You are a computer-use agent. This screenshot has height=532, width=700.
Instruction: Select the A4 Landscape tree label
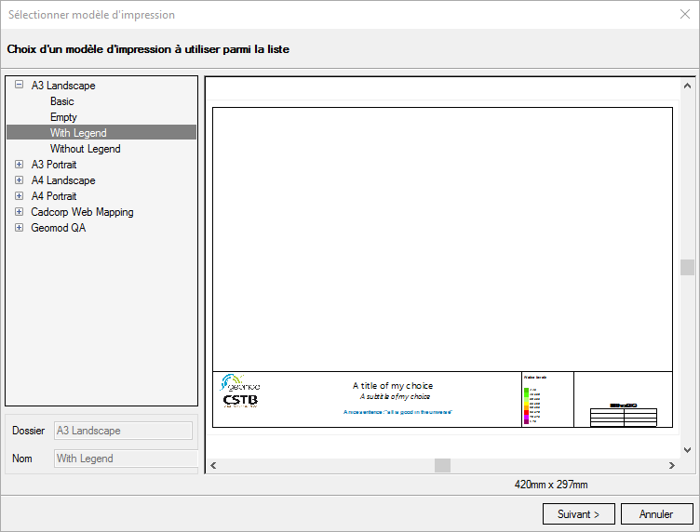[x=63, y=180]
